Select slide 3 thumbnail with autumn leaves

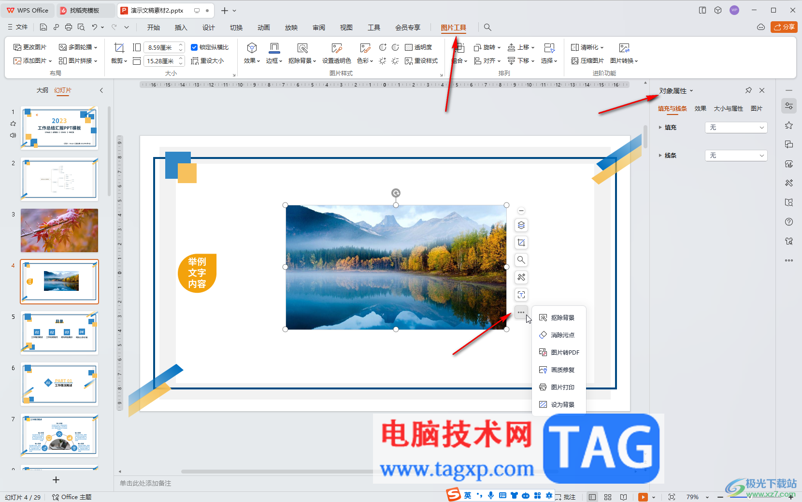[x=59, y=230]
